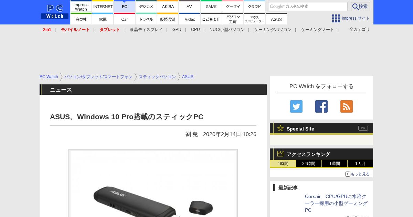Viewport: 413px width, 217px height.
Task: Open the Car site tab
Action: click(x=124, y=19)
